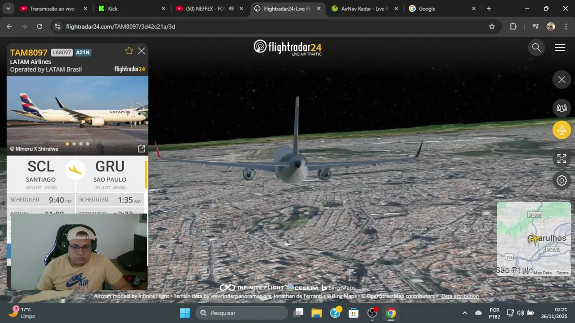This screenshot has width=575, height=323.
Task: Close the TAM8097 flight info panel
Action: tap(142, 51)
